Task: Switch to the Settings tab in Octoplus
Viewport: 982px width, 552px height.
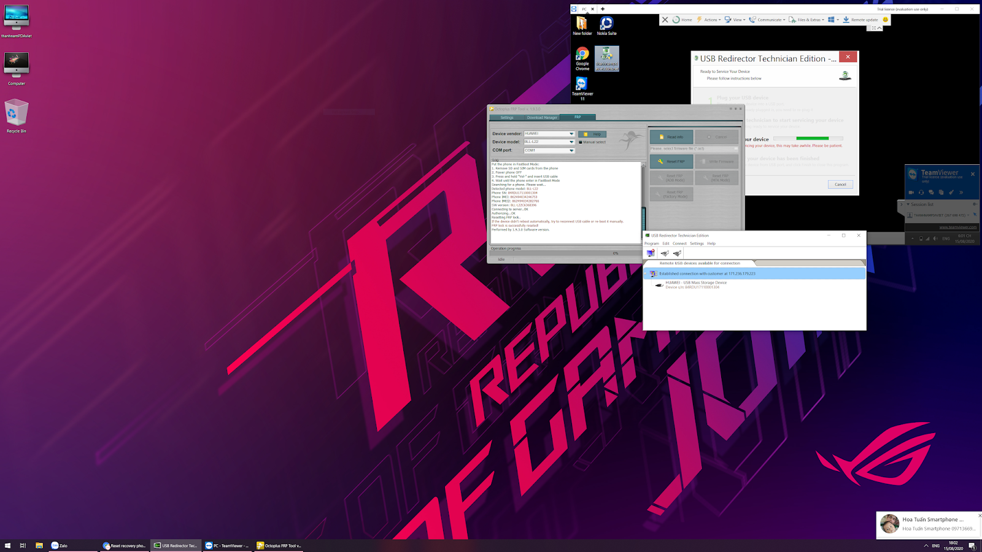Action: (507, 117)
